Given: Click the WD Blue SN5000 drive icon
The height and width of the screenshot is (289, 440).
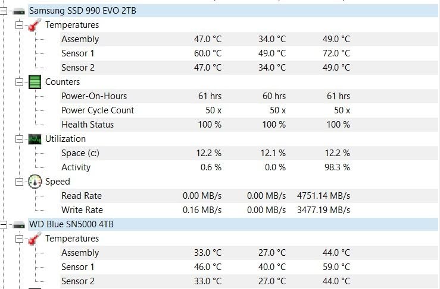Looking at the screenshot, I should point(19,225).
